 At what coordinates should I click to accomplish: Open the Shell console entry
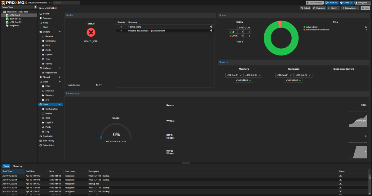(50, 27)
